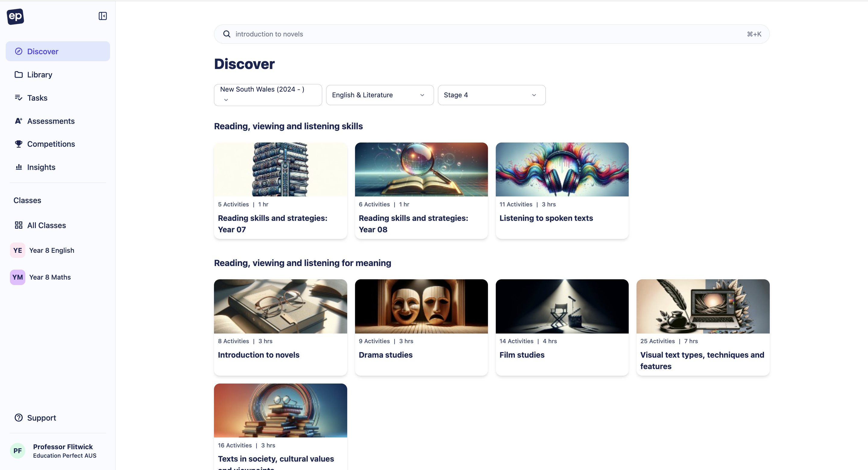Click the Assessments A+ icon
This screenshot has height=470, width=868.
pyautogui.click(x=18, y=121)
